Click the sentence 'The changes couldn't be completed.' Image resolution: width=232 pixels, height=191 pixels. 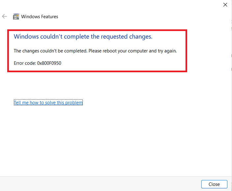[51, 51]
